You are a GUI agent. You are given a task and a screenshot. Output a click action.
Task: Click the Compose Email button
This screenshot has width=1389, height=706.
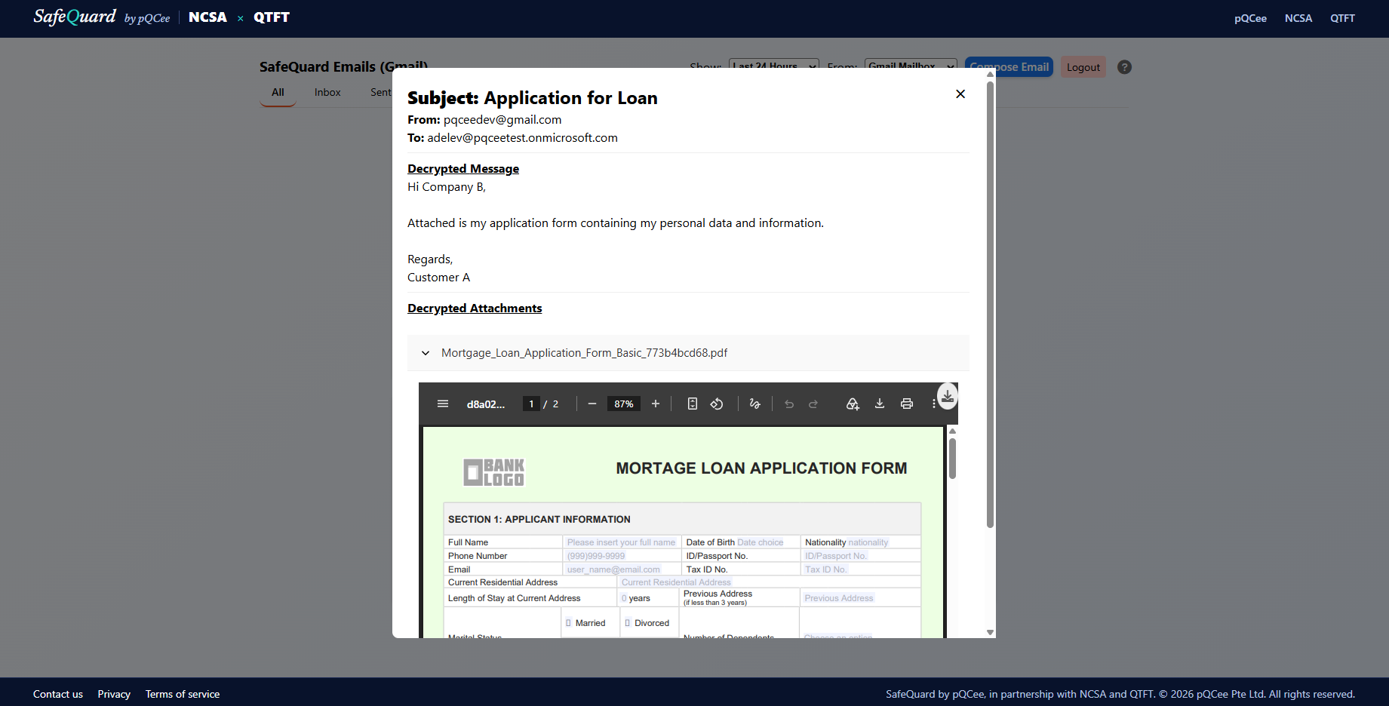coord(1009,67)
